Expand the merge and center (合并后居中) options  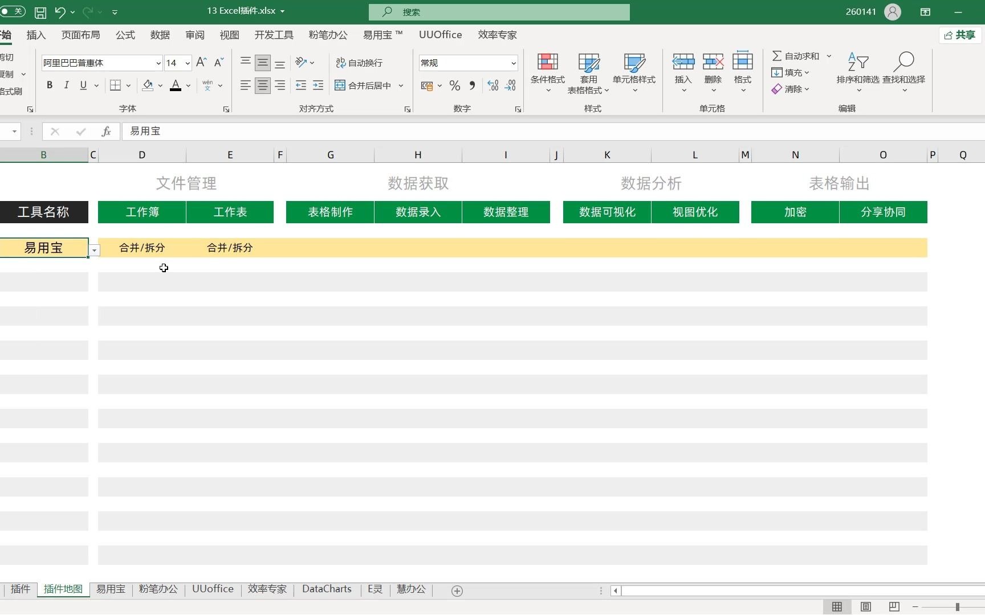click(x=401, y=85)
